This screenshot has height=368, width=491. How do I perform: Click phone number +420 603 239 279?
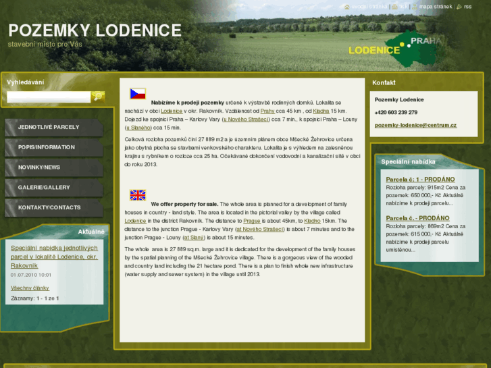(396, 113)
